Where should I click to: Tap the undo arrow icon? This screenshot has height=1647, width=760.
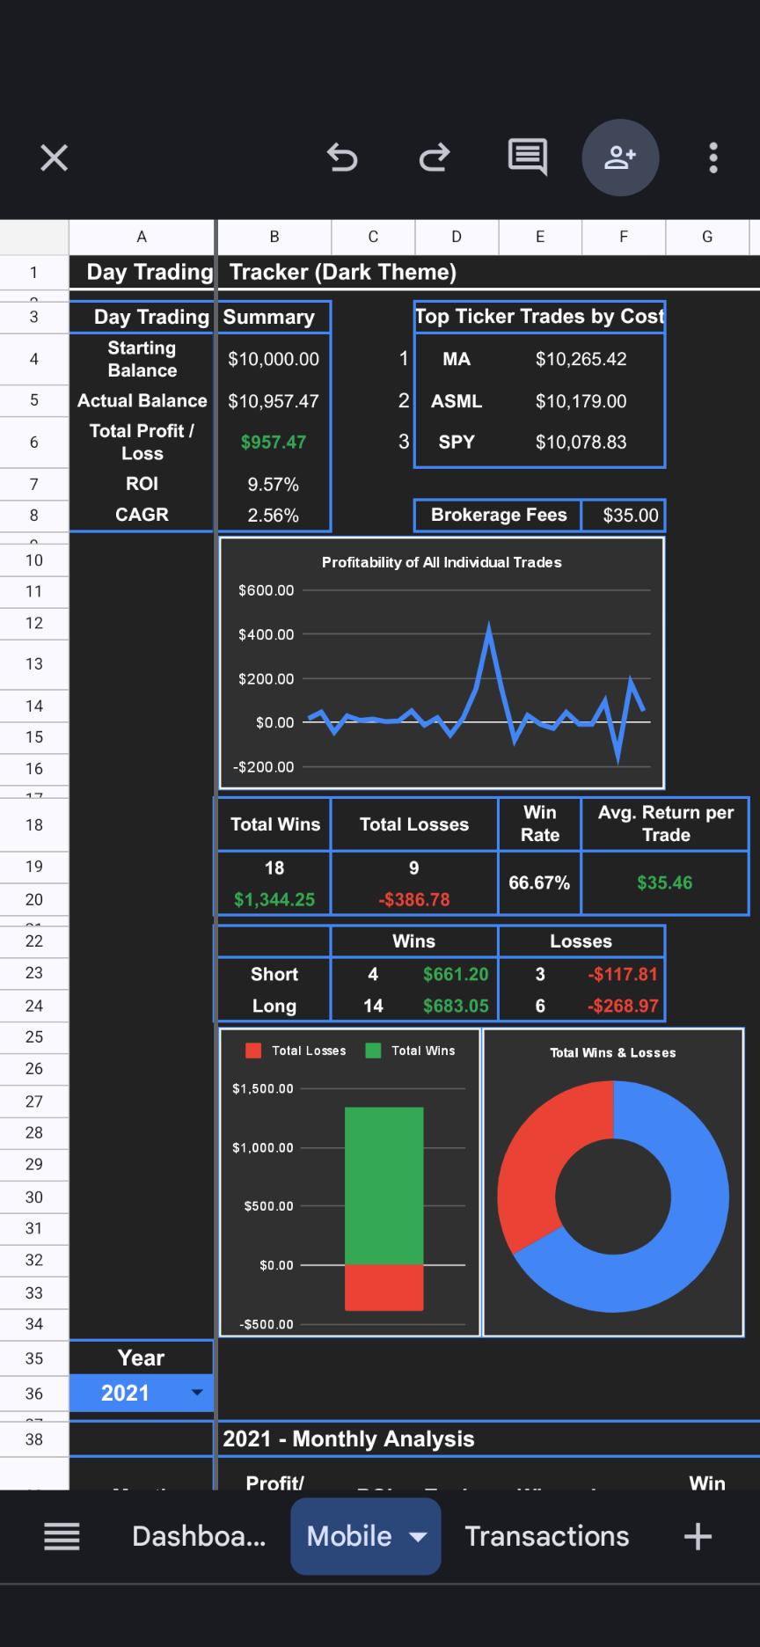point(342,158)
